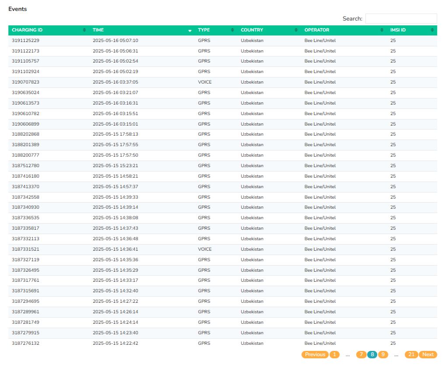The height and width of the screenshot is (371, 445).
Task: Jump to the last page 21
Action: click(x=411, y=354)
